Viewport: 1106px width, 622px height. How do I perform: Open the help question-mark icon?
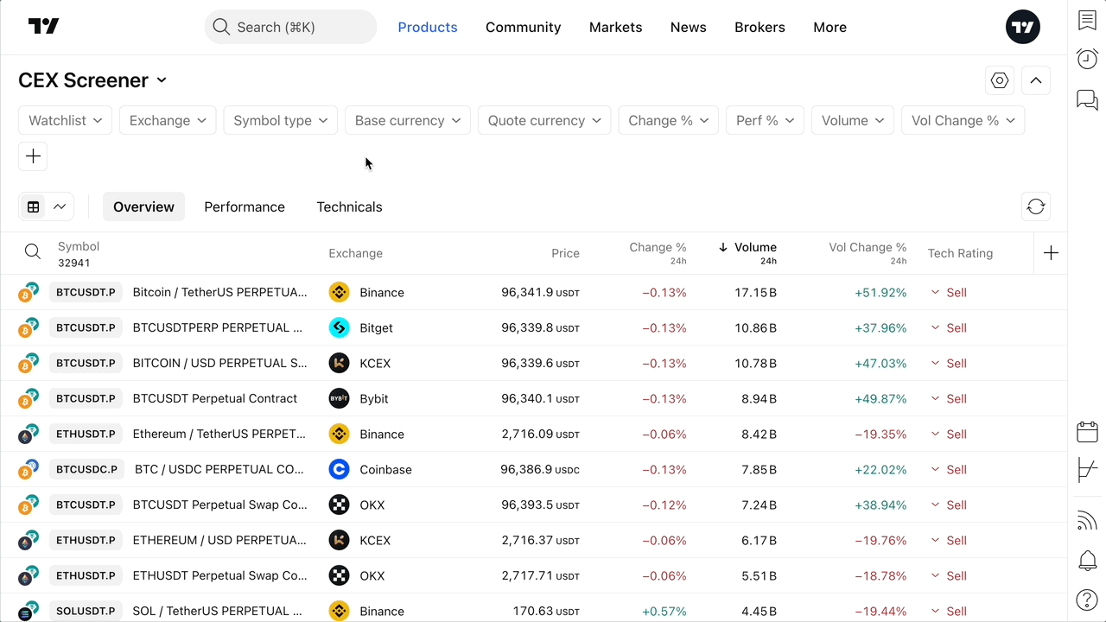tap(1087, 599)
